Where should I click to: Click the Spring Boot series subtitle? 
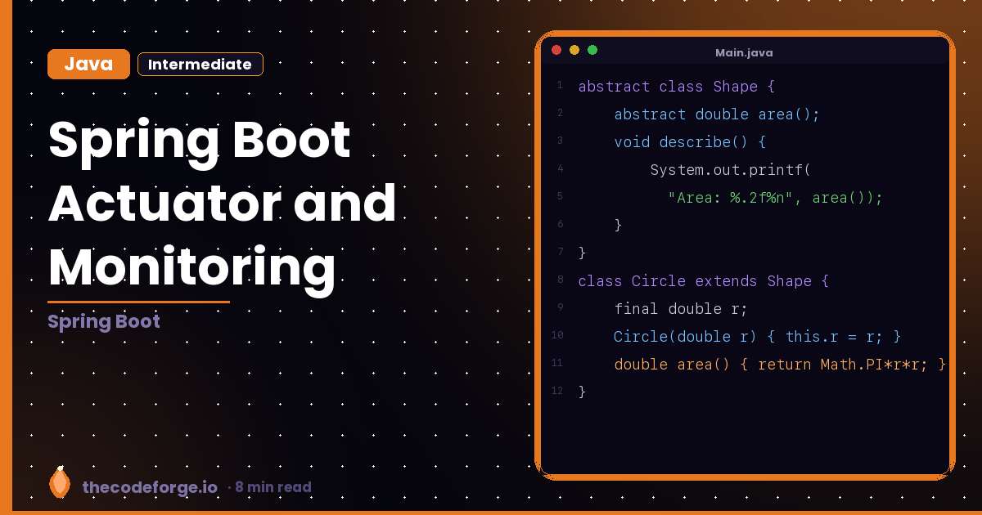click(x=104, y=321)
